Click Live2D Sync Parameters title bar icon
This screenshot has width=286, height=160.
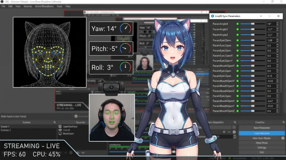pyautogui.click(x=212, y=16)
